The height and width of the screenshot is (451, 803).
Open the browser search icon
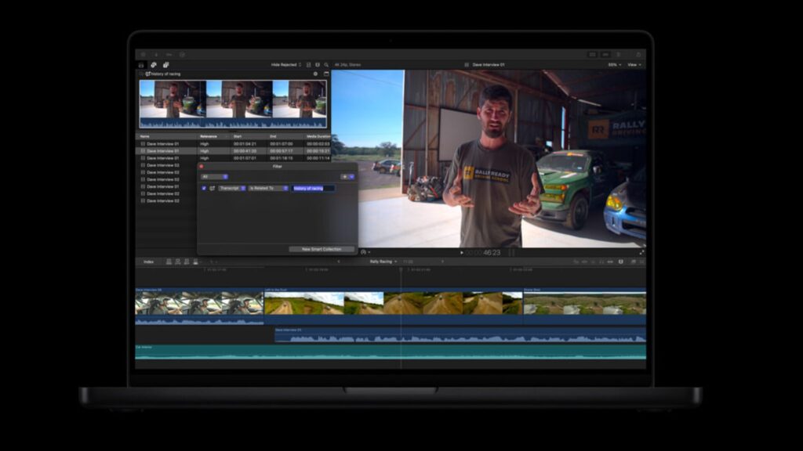point(326,65)
